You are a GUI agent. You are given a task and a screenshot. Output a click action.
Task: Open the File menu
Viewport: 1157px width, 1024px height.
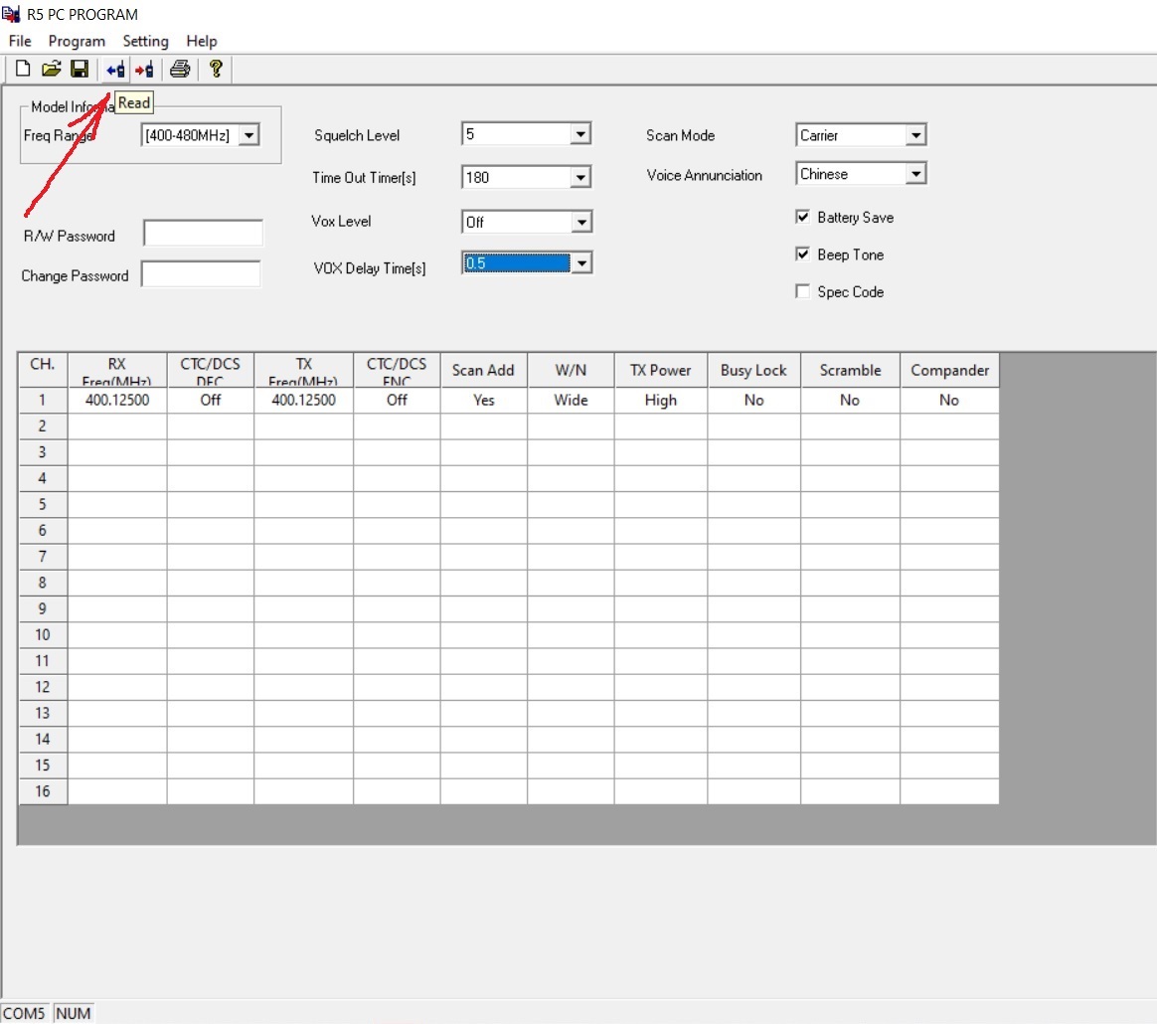(20, 41)
